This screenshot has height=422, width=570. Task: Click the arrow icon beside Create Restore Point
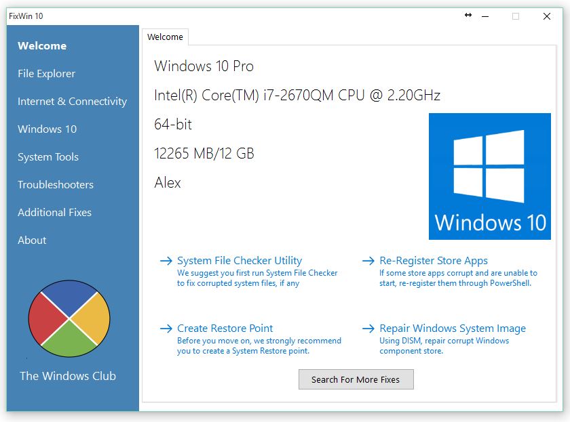tap(166, 329)
